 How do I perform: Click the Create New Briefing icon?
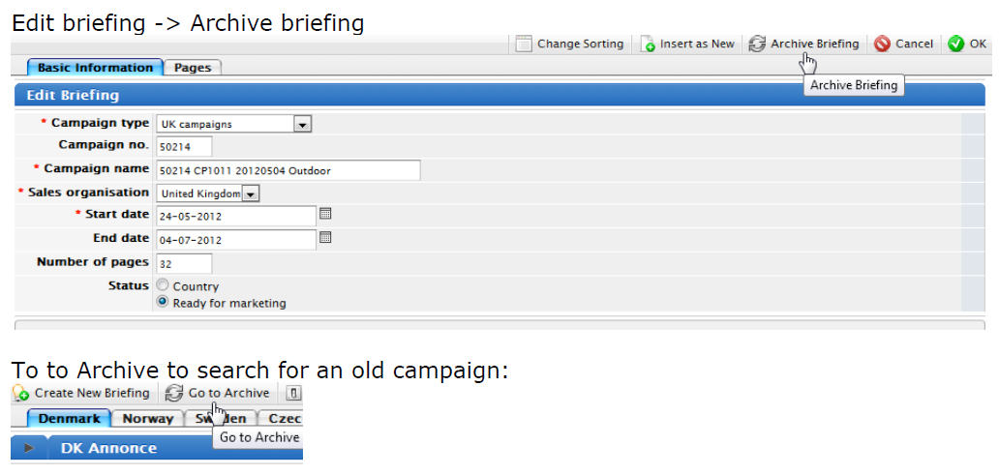click(x=21, y=393)
